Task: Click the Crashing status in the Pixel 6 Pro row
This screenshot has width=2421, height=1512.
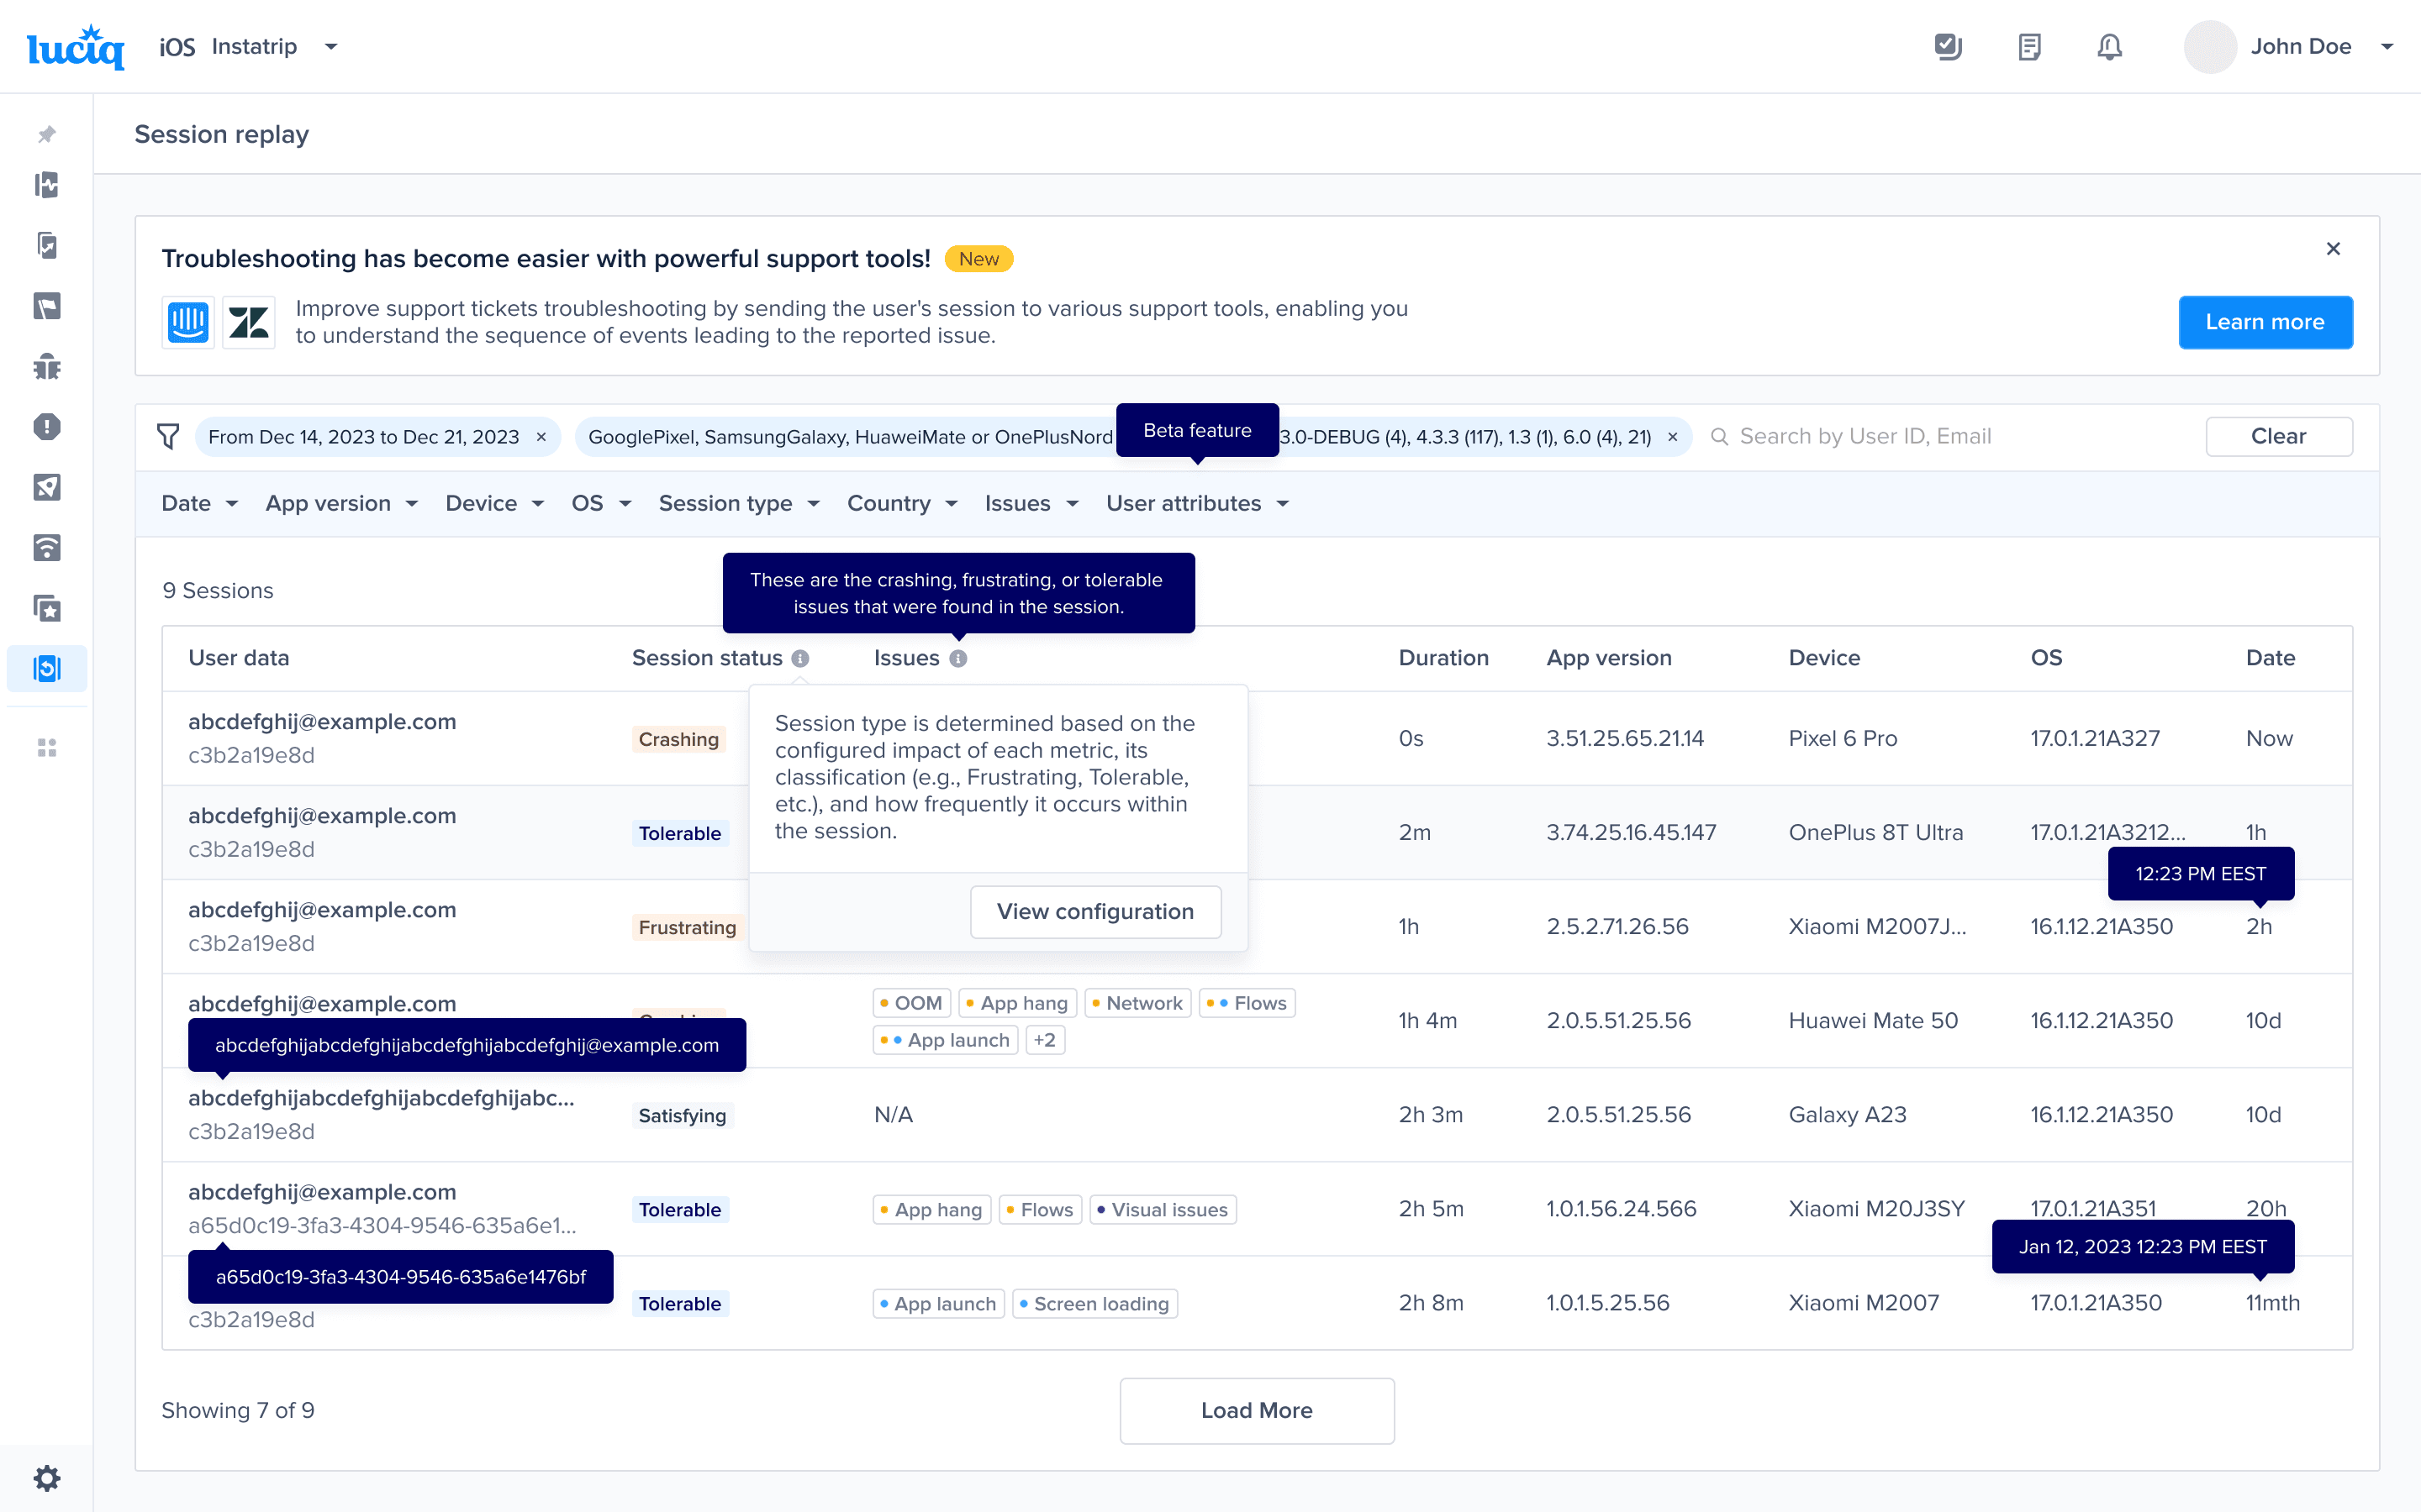Action: (x=678, y=739)
